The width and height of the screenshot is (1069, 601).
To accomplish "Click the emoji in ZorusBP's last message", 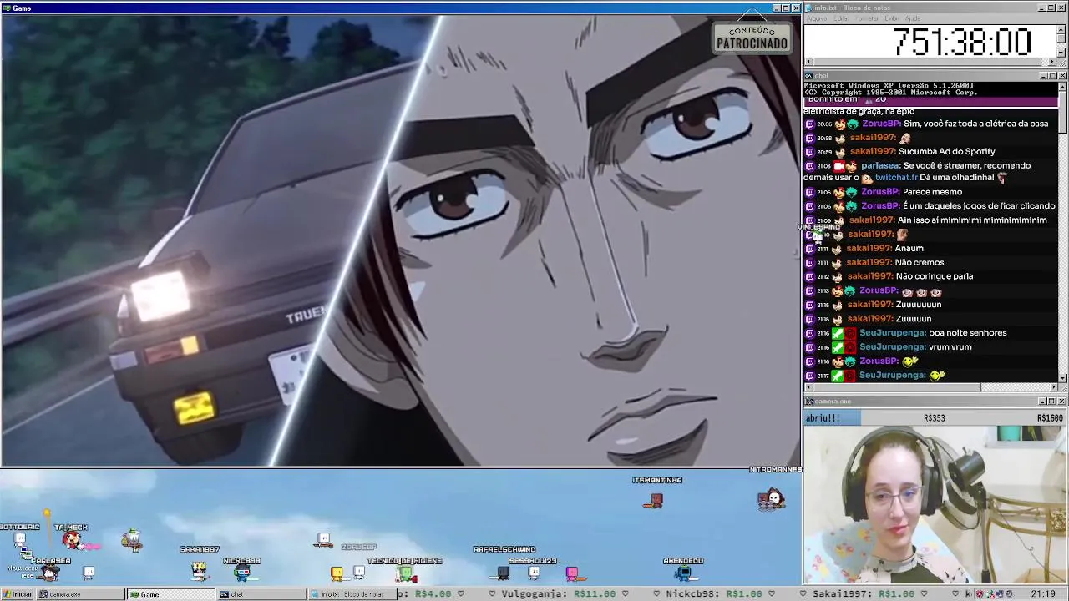I will pos(910,361).
